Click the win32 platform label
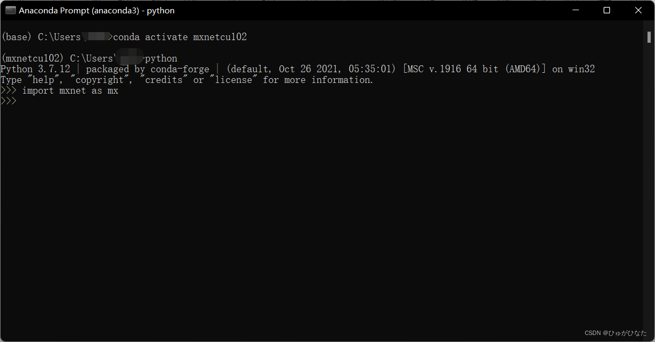 tap(581, 69)
